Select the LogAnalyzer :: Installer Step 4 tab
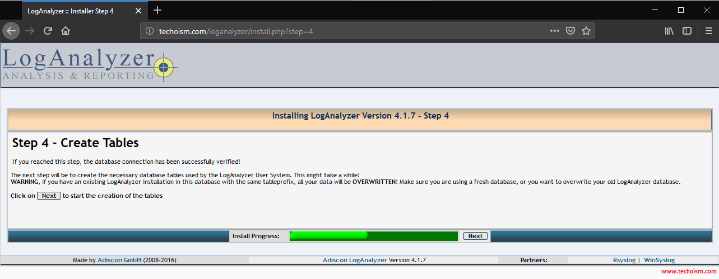The image size is (719, 279). coord(85,11)
